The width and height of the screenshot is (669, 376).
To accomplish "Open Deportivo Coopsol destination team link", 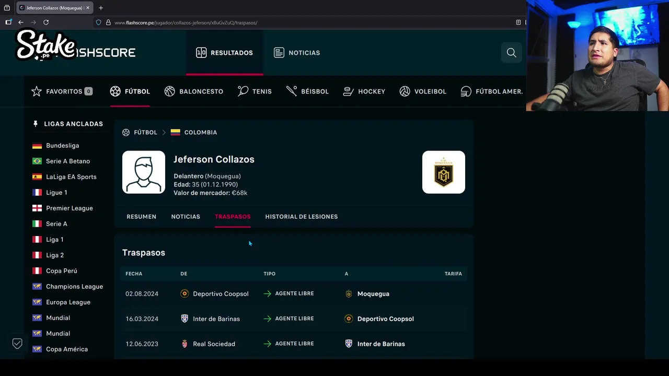I will [386, 319].
